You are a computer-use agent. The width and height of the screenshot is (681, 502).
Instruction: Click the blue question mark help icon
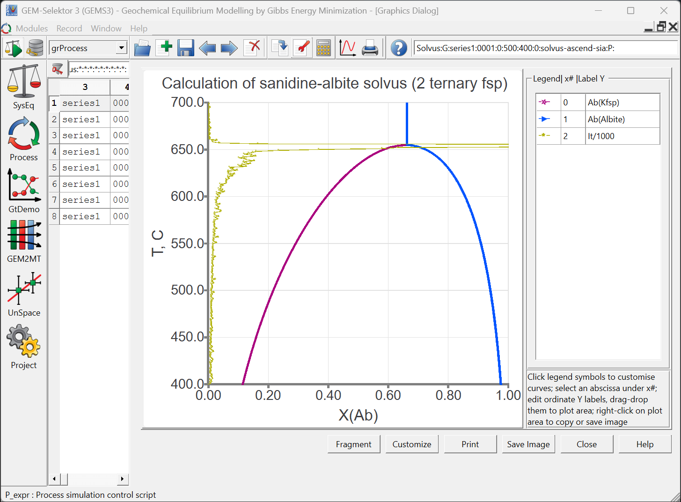(x=399, y=48)
